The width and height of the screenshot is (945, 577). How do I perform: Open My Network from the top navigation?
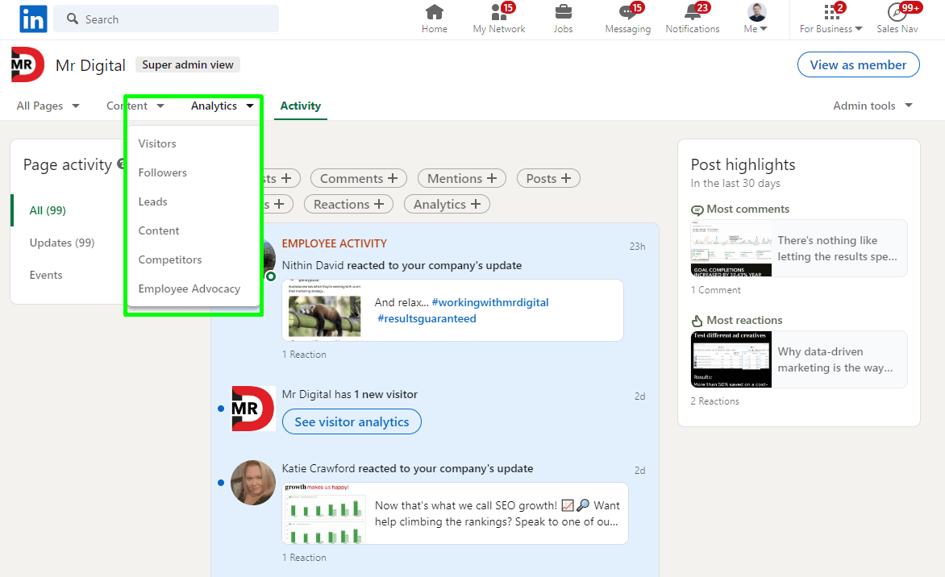click(498, 18)
